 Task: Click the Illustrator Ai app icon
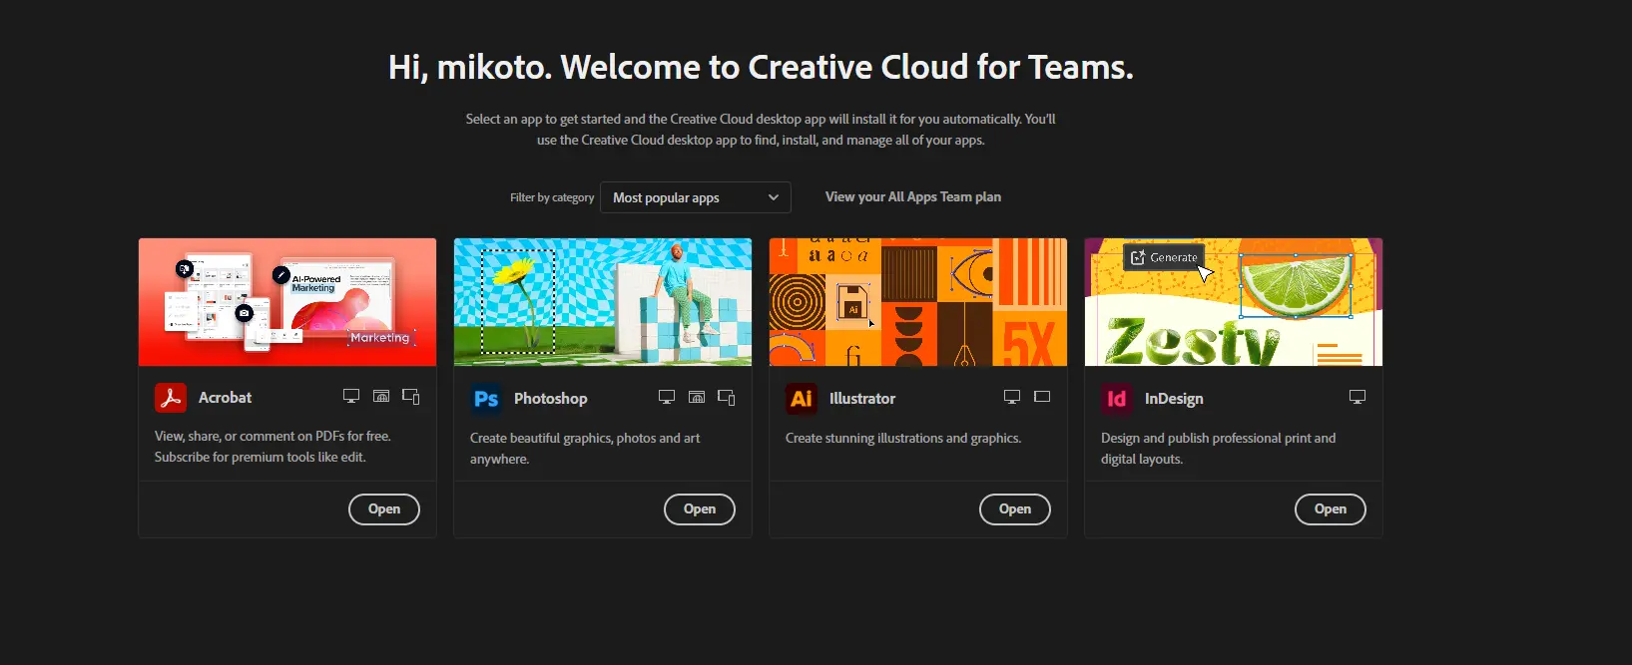click(x=802, y=398)
